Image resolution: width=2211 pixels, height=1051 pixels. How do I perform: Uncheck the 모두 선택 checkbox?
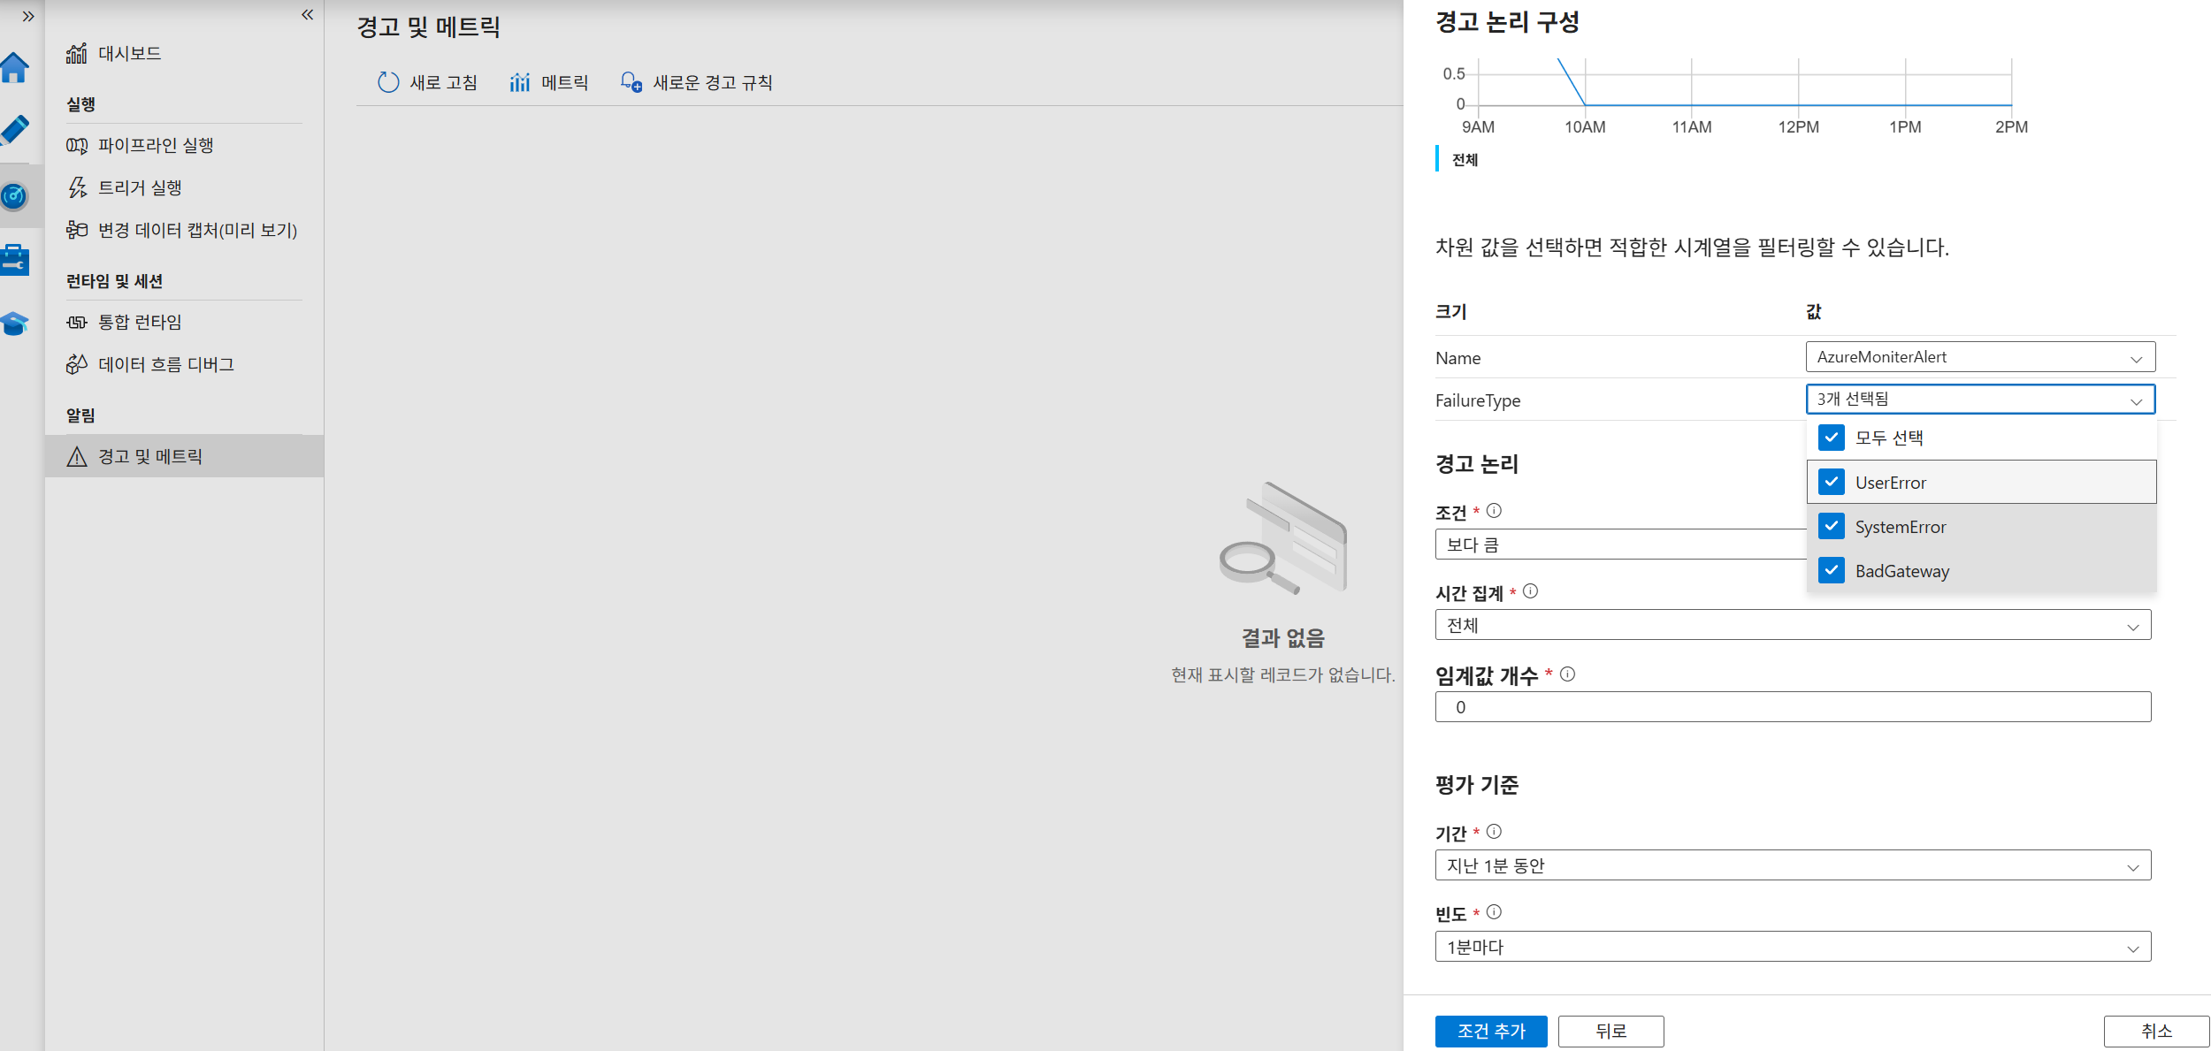(x=1832, y=438)
